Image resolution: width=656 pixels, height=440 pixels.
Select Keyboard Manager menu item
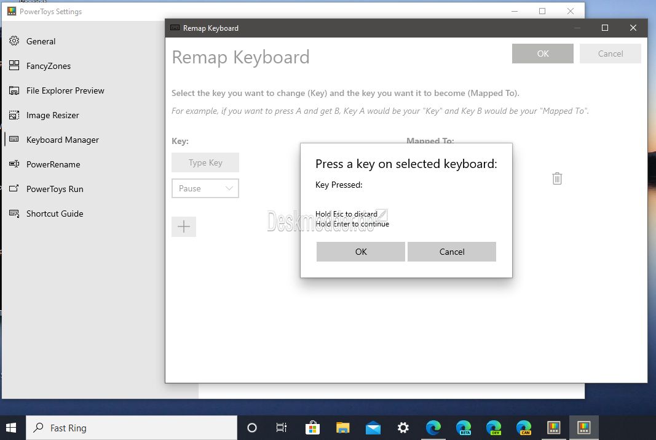tap(63, 140)
